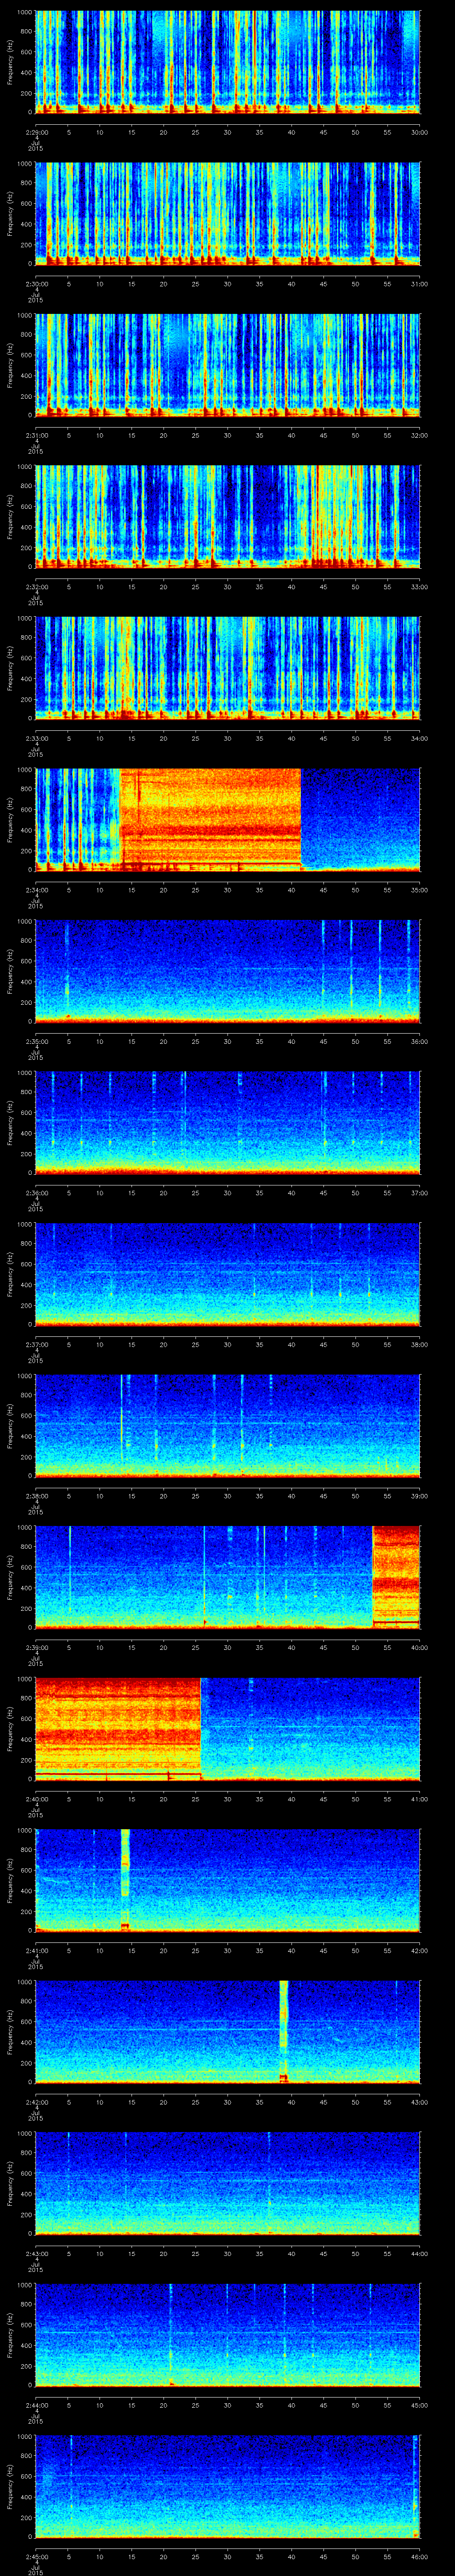
Task: Click the red noise block ending the 2:39:00 spectrogram
Action: [396, 1577]
